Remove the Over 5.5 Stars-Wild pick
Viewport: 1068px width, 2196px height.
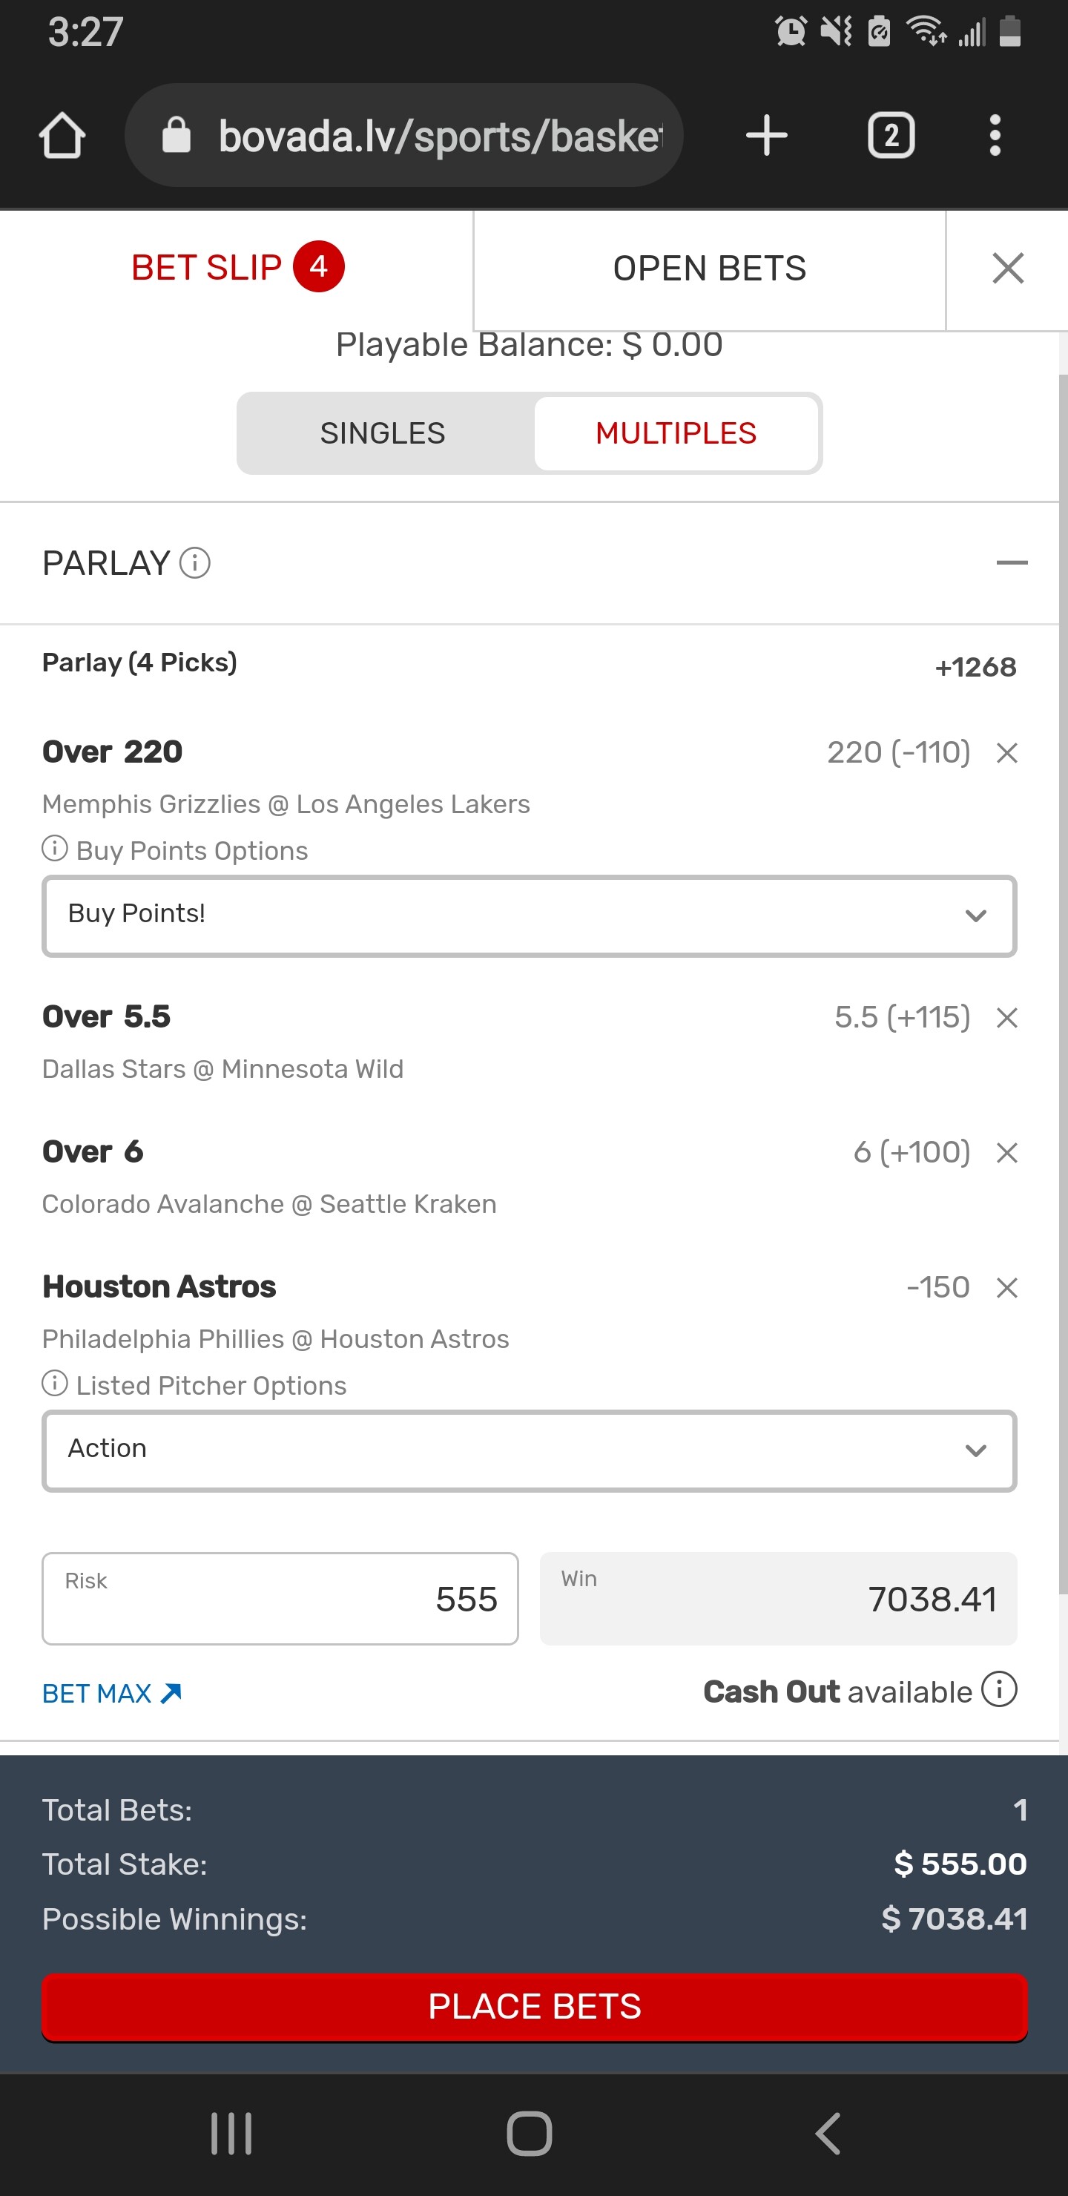1006,1018
